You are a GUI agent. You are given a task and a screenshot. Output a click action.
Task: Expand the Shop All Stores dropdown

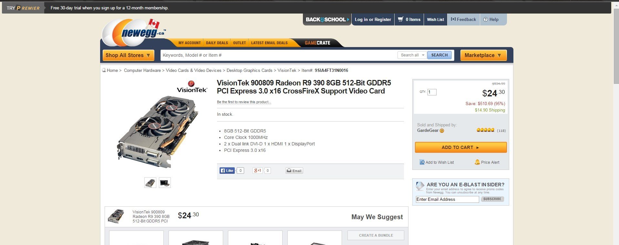tap(128, 55)
